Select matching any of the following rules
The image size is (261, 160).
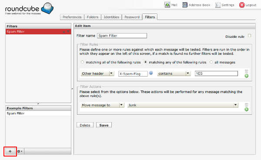tap(146, 62)
